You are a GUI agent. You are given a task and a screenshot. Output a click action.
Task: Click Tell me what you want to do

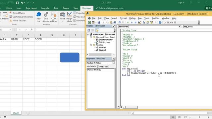pyautogui.click(x=110, y=8)
